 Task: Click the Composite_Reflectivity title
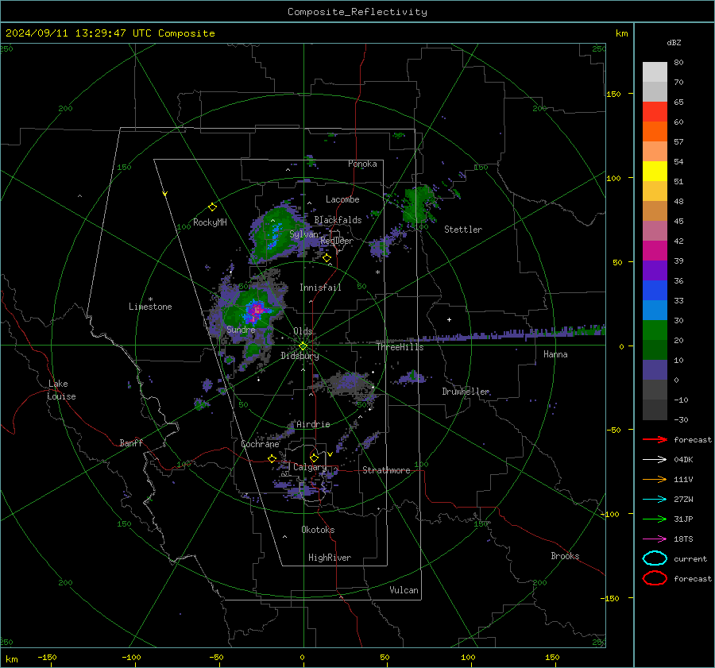tap(357, 12)
